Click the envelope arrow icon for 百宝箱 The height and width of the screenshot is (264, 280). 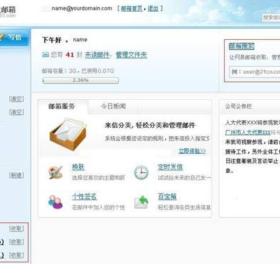141,202
